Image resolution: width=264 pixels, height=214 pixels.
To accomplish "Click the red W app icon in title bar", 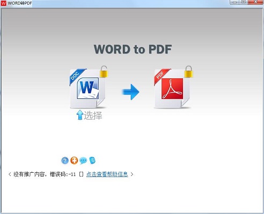I will point(3,3).
